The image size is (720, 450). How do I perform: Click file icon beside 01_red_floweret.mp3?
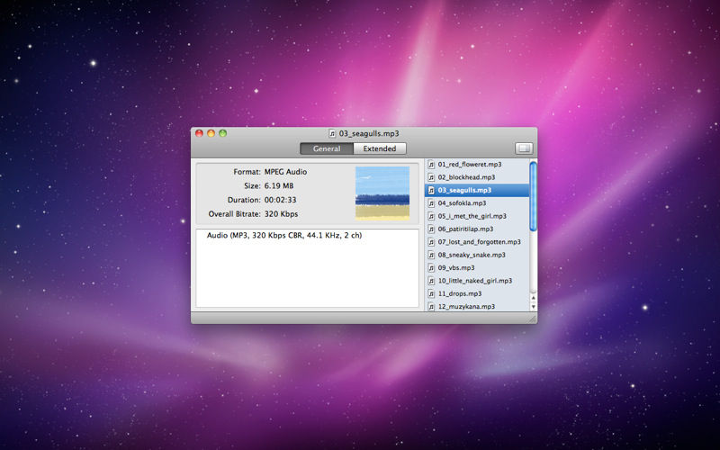coord(431,164)
